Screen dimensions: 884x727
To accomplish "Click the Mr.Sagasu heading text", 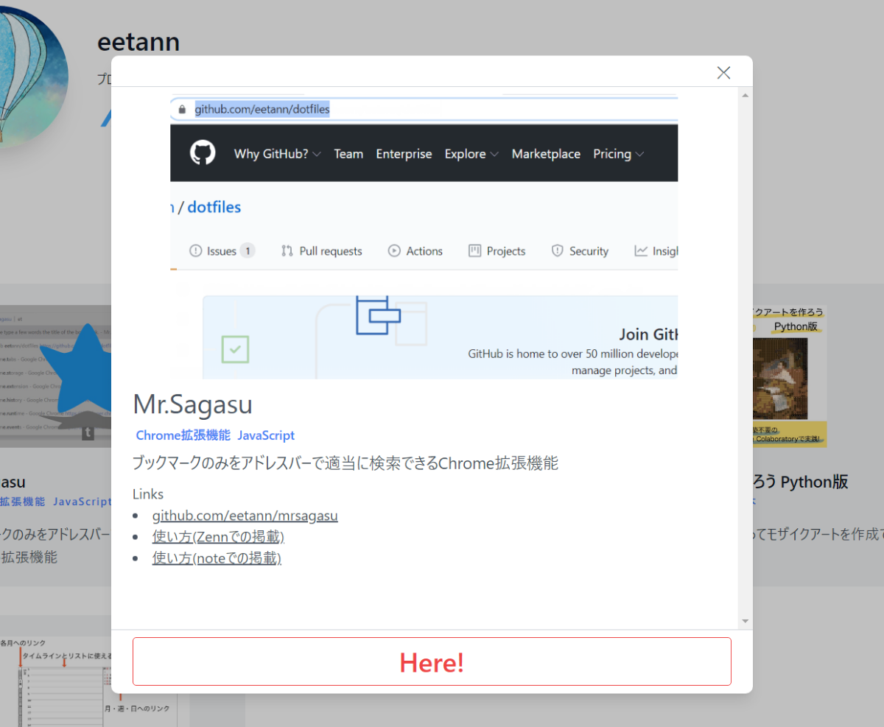I will [x=192, y=404].
